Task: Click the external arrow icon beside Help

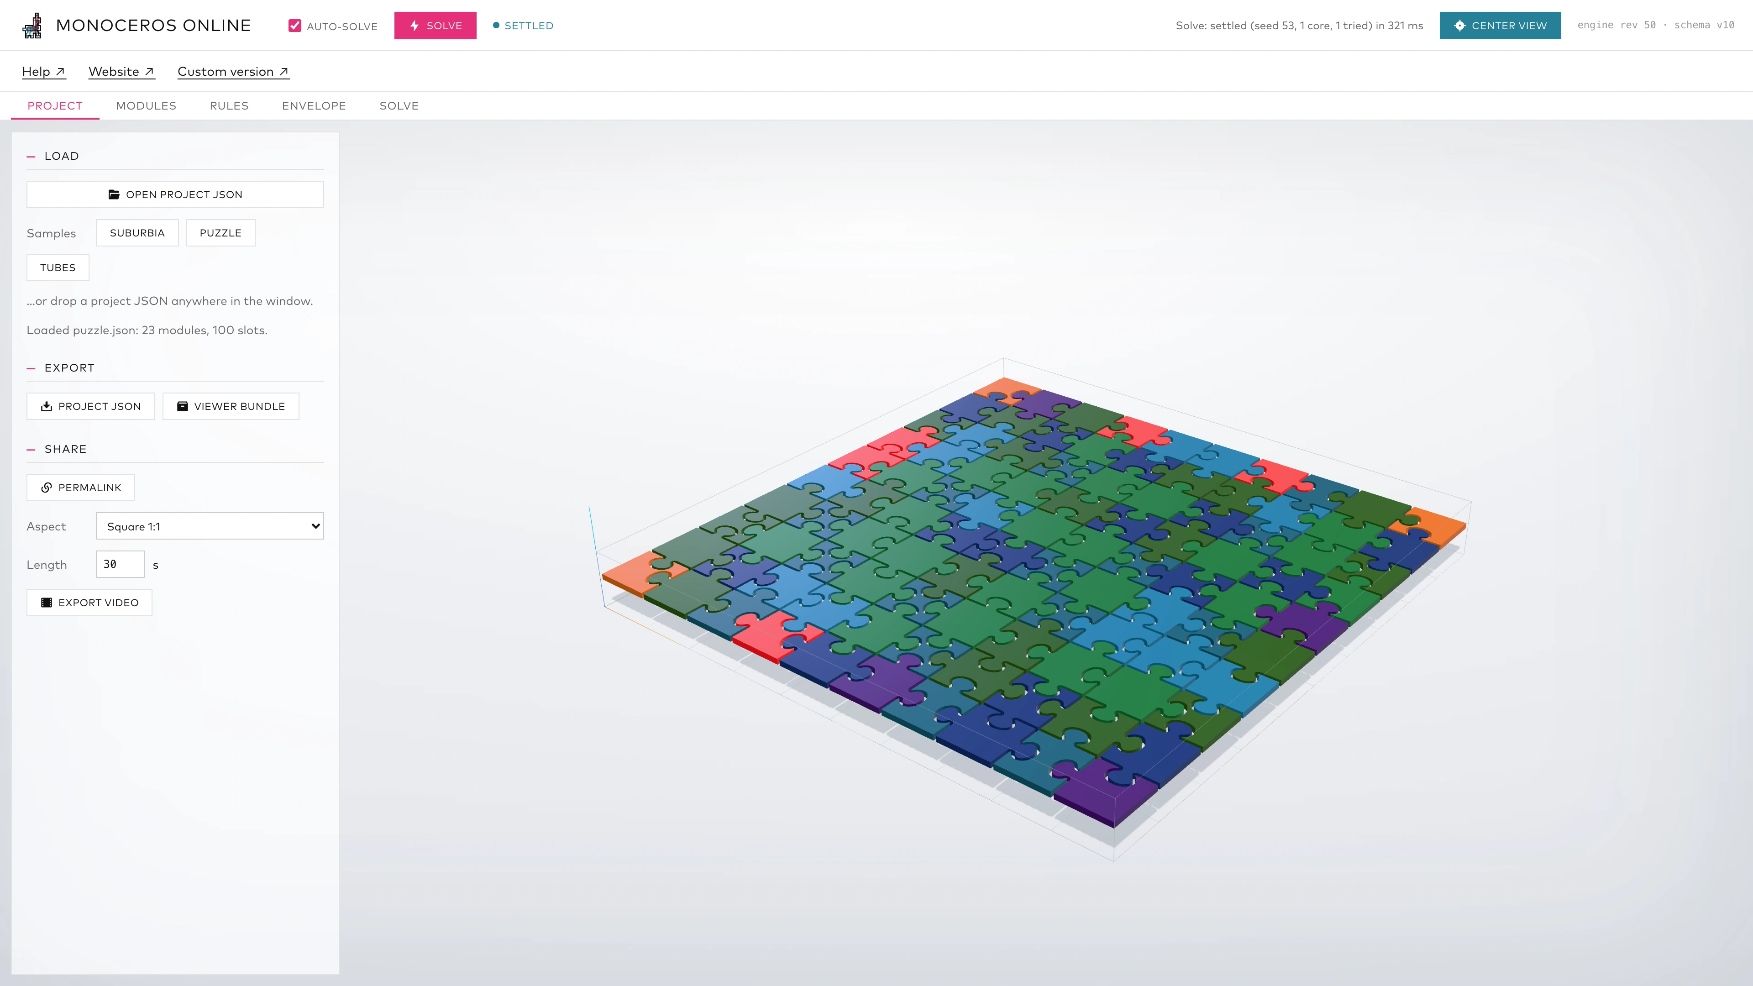Action: pos(60,72)
